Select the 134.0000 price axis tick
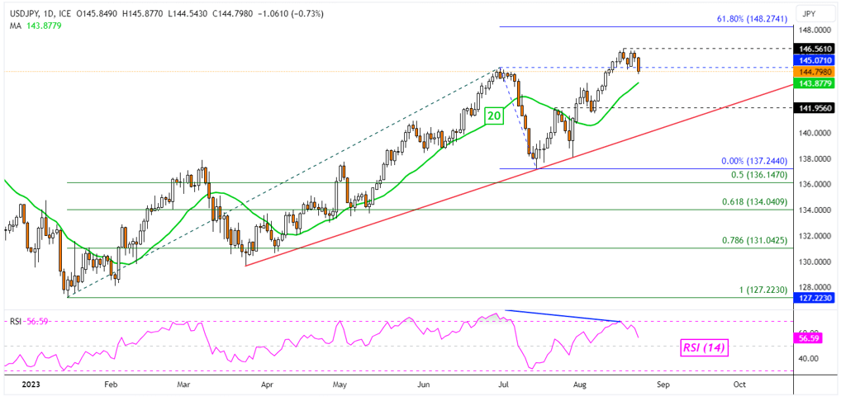 (815, 210)
